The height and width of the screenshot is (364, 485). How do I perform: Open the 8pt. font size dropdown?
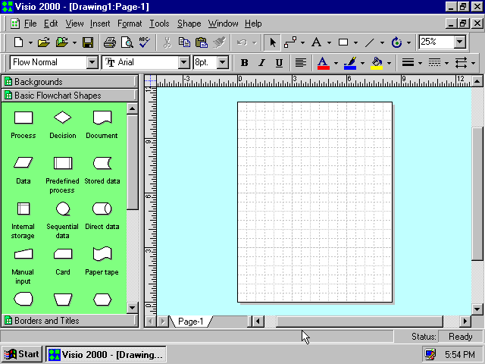tap(222, 62)
